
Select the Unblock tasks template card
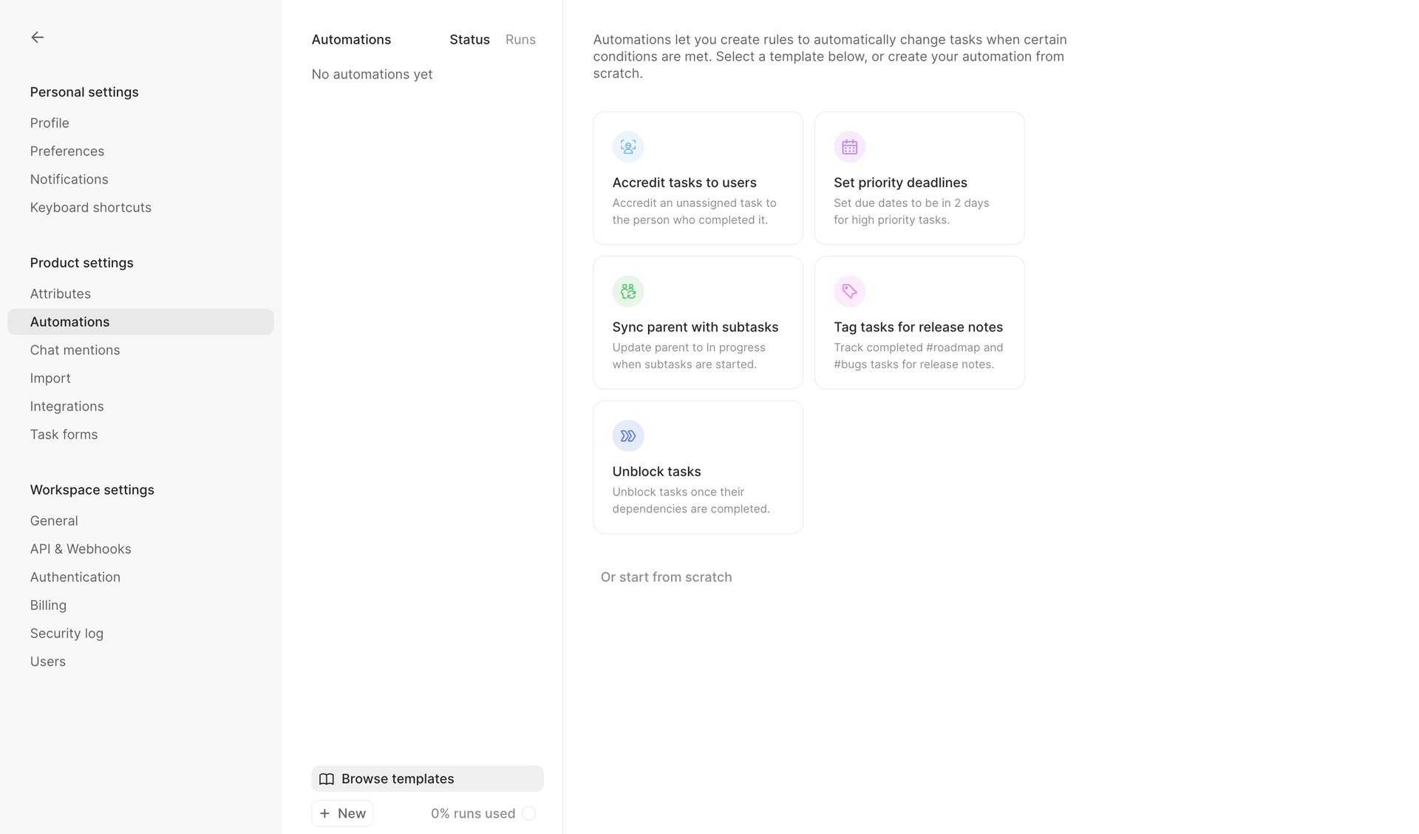697,467
